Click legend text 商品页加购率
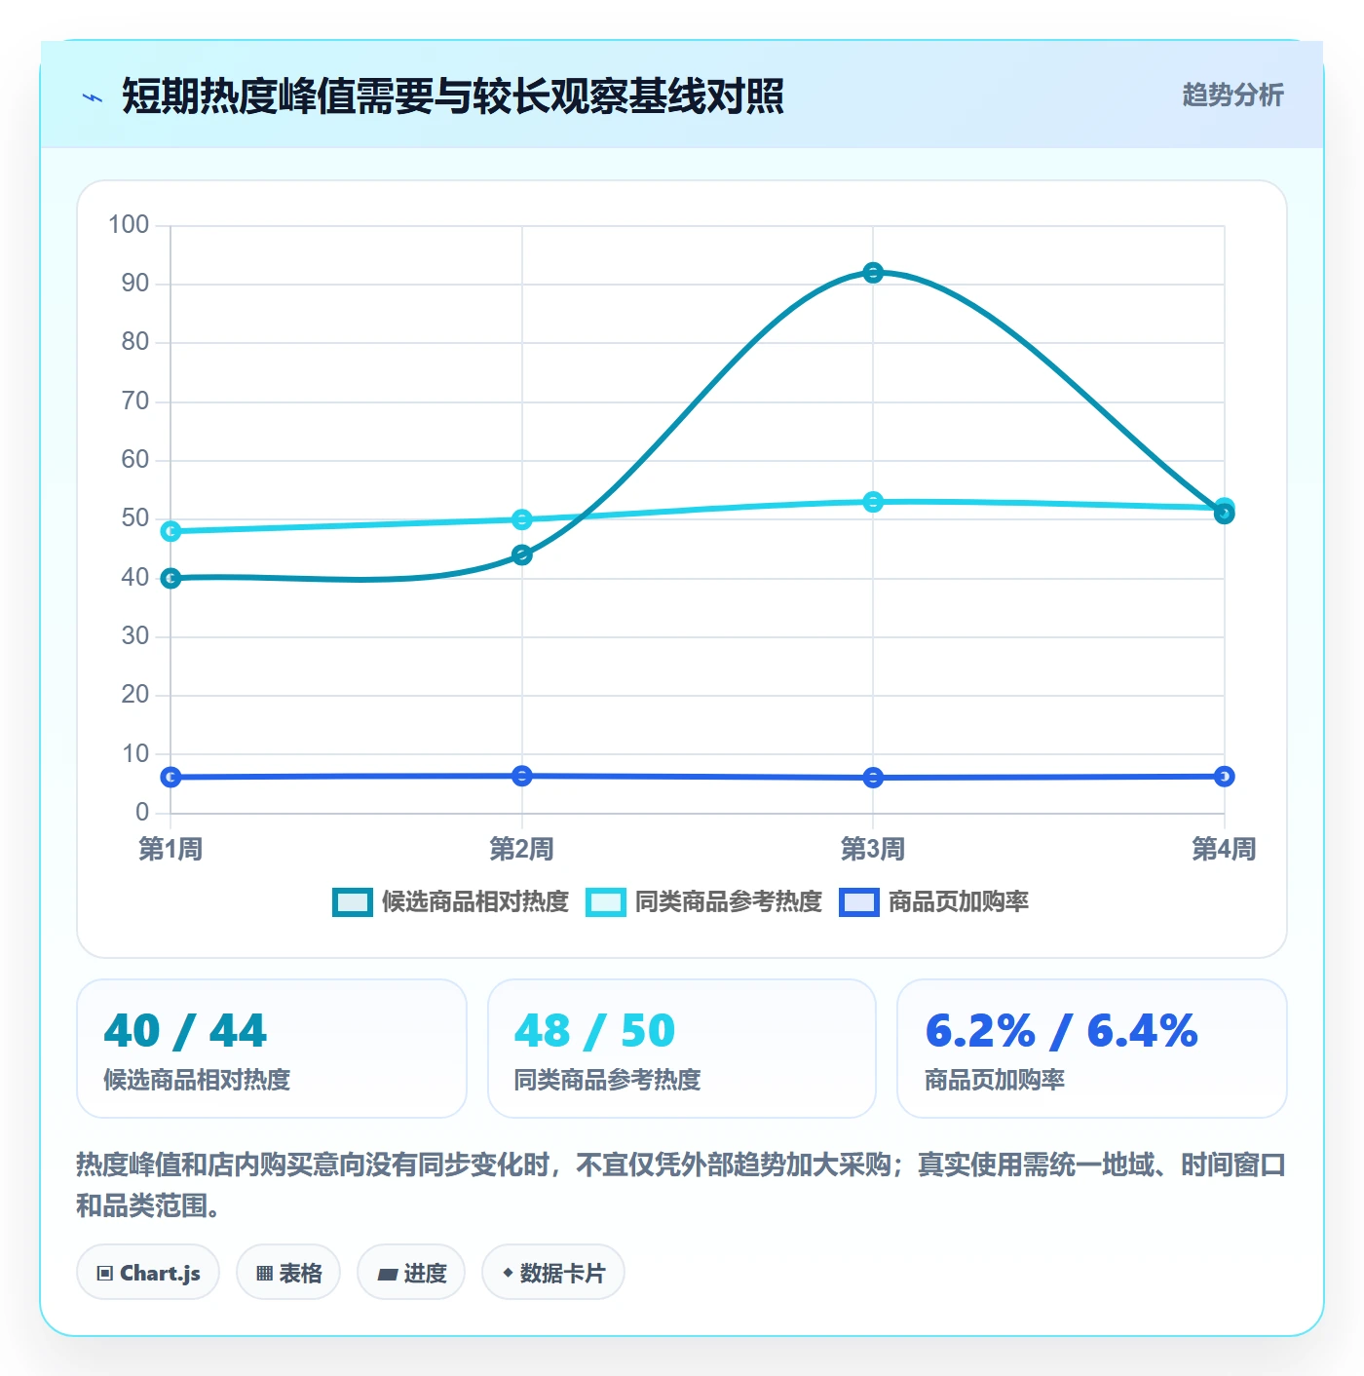The width and height of the screenshot is (1364, 1376). (x=958, y=901)
